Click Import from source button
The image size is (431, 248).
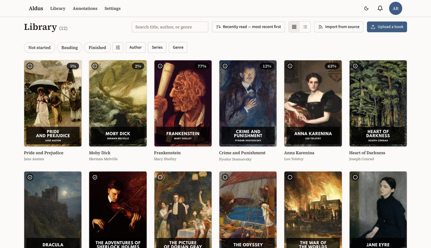339,27
